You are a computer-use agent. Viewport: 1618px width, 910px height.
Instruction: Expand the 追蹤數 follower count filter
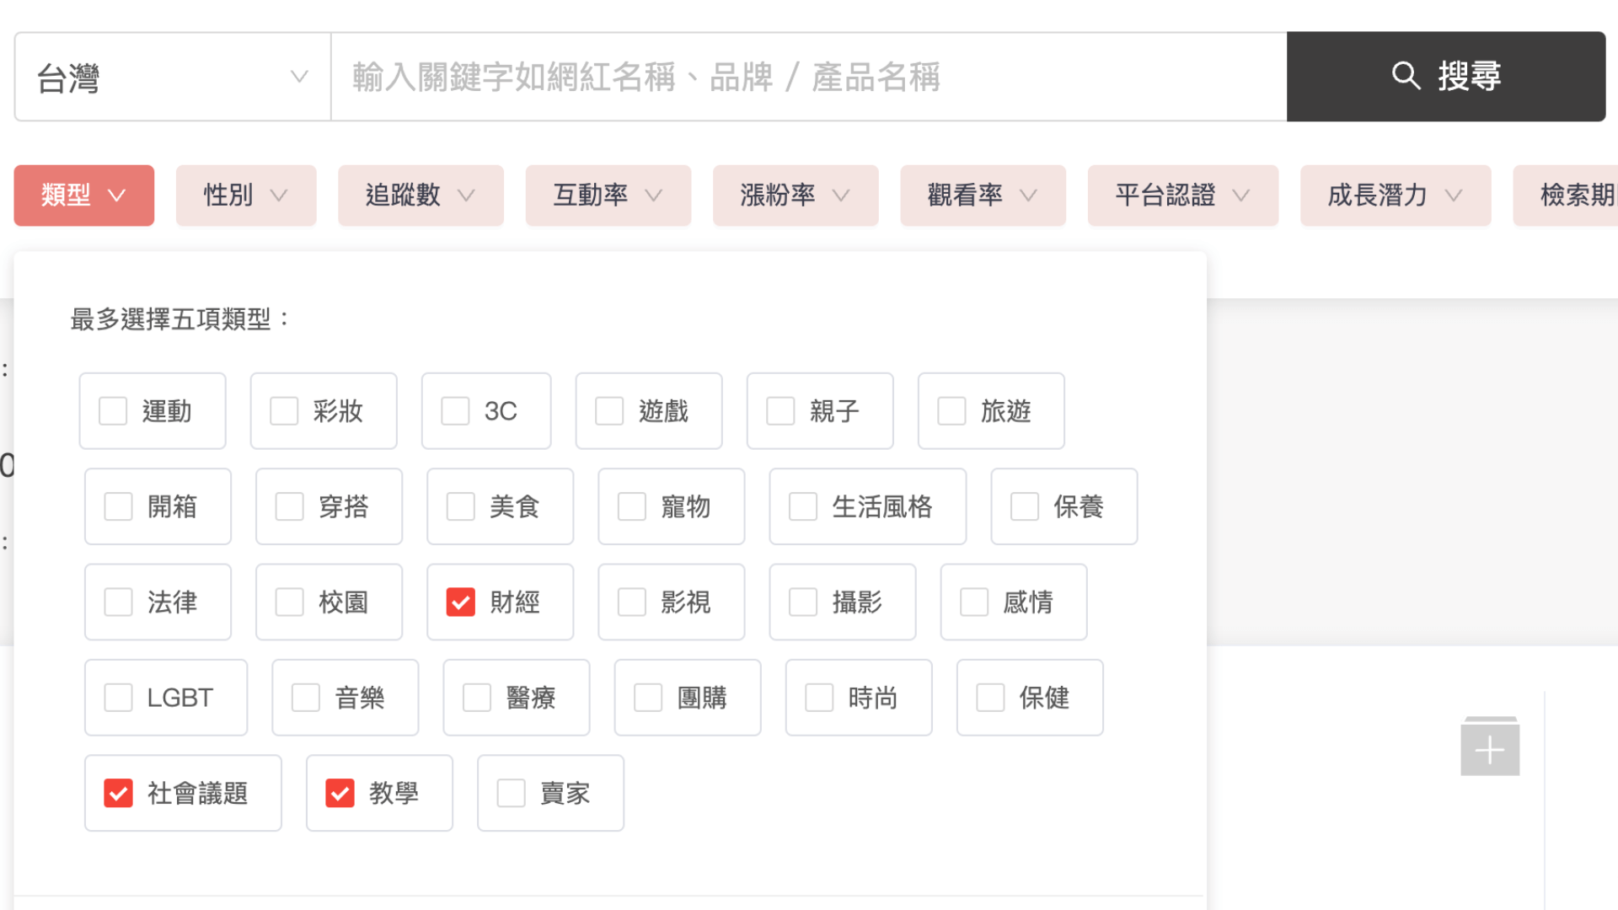point(419,195)
